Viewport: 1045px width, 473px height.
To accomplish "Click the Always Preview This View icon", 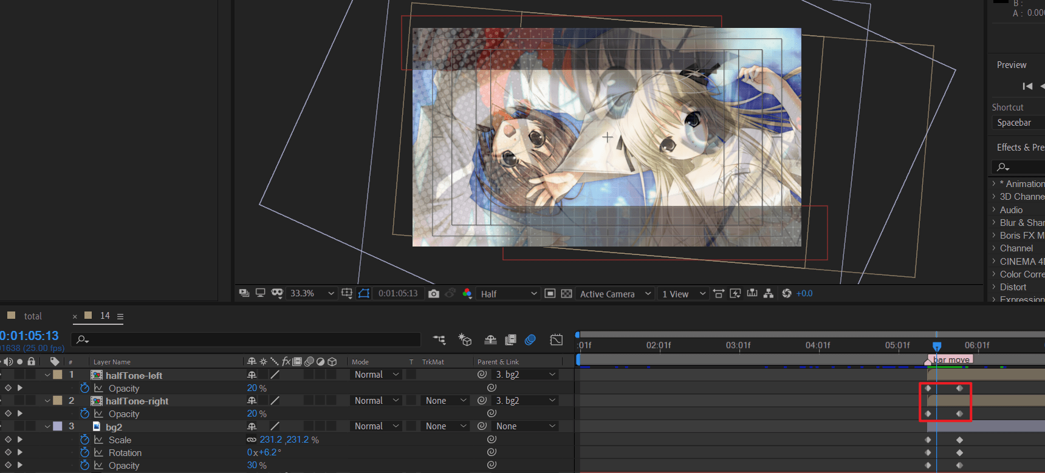I will [244, 293].
